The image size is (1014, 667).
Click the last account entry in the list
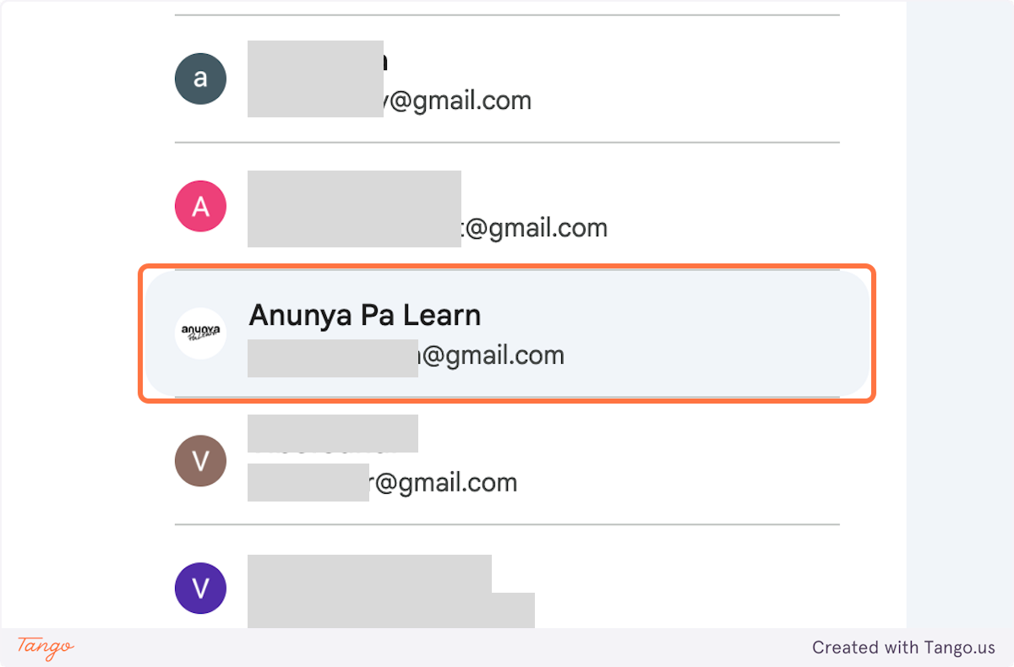coord(507,588)
